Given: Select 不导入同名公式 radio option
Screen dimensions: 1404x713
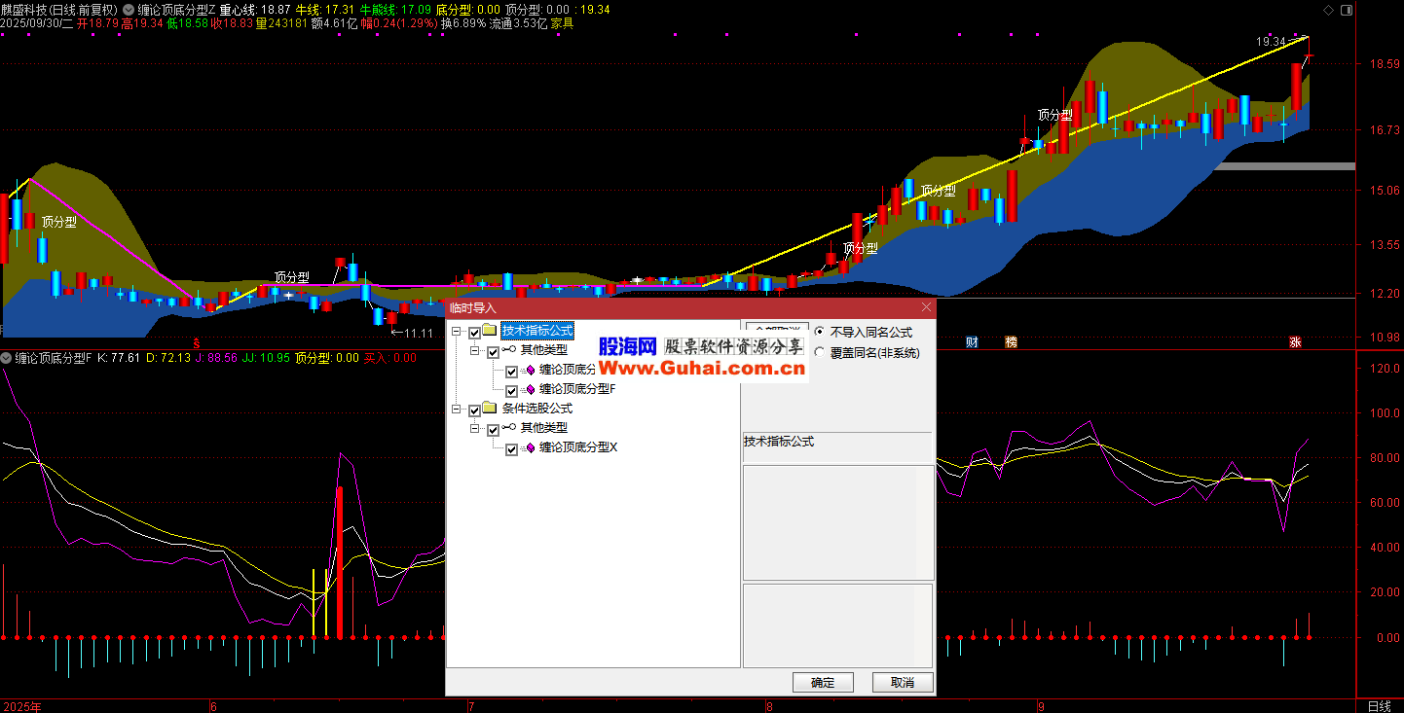Looking at the screenshot, I should point(819,333).
